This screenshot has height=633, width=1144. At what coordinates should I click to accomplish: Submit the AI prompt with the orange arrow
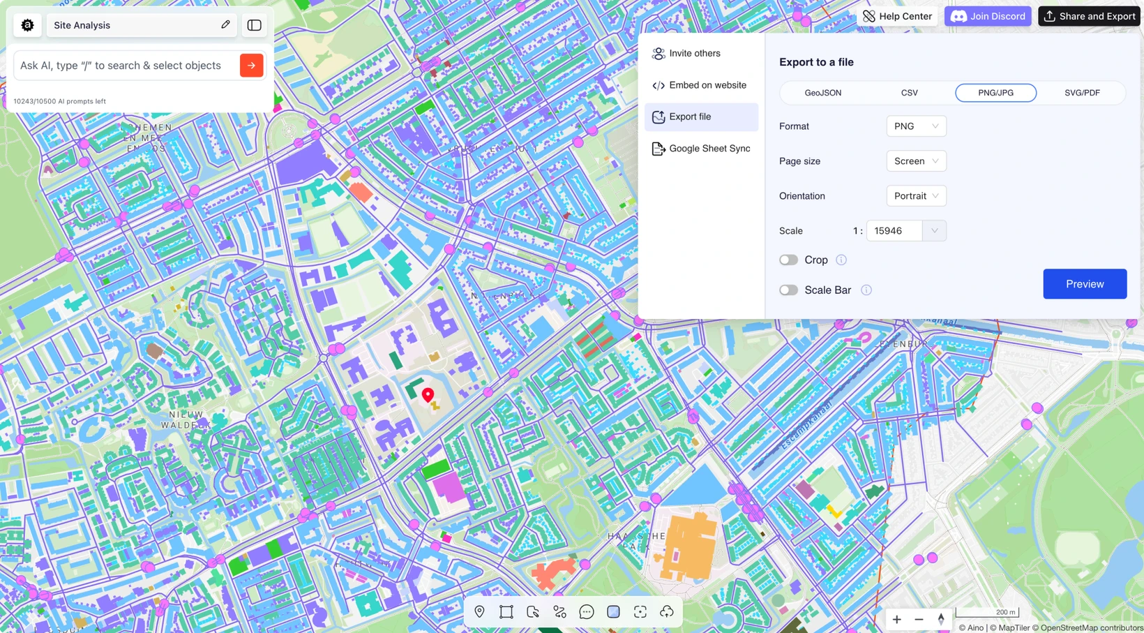coord(251,66)
